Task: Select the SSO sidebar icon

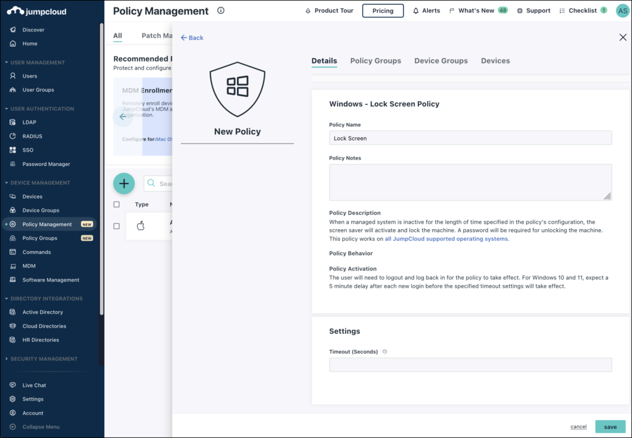Action: [x=14, y=150]
